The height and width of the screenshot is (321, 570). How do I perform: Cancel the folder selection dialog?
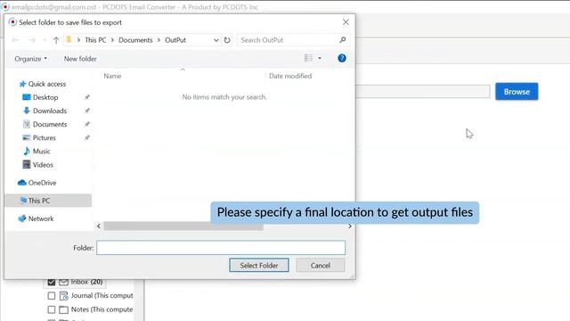[x=321, y=266]
